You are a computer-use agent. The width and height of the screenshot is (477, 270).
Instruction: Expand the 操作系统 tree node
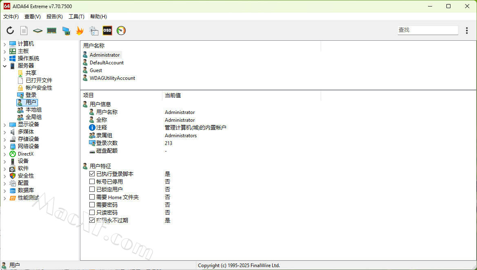(4, 59)
